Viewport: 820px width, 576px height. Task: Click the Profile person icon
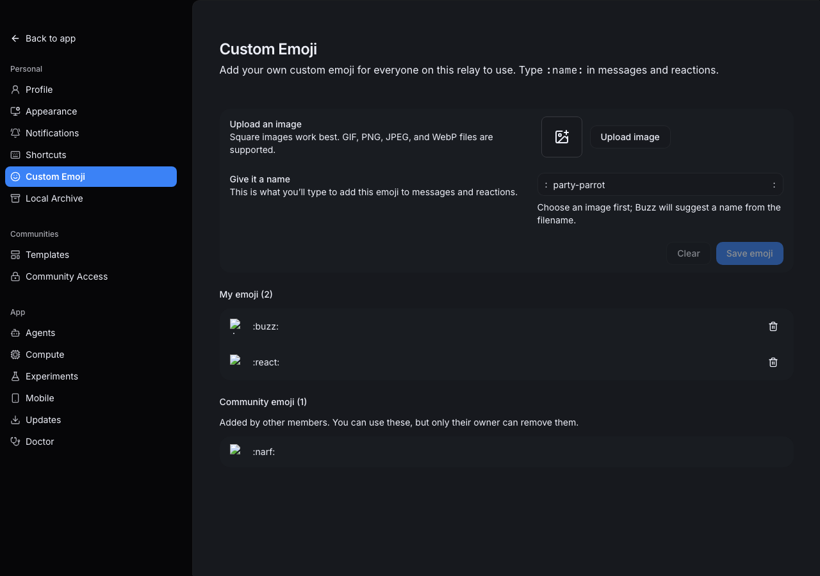[15, 90]
